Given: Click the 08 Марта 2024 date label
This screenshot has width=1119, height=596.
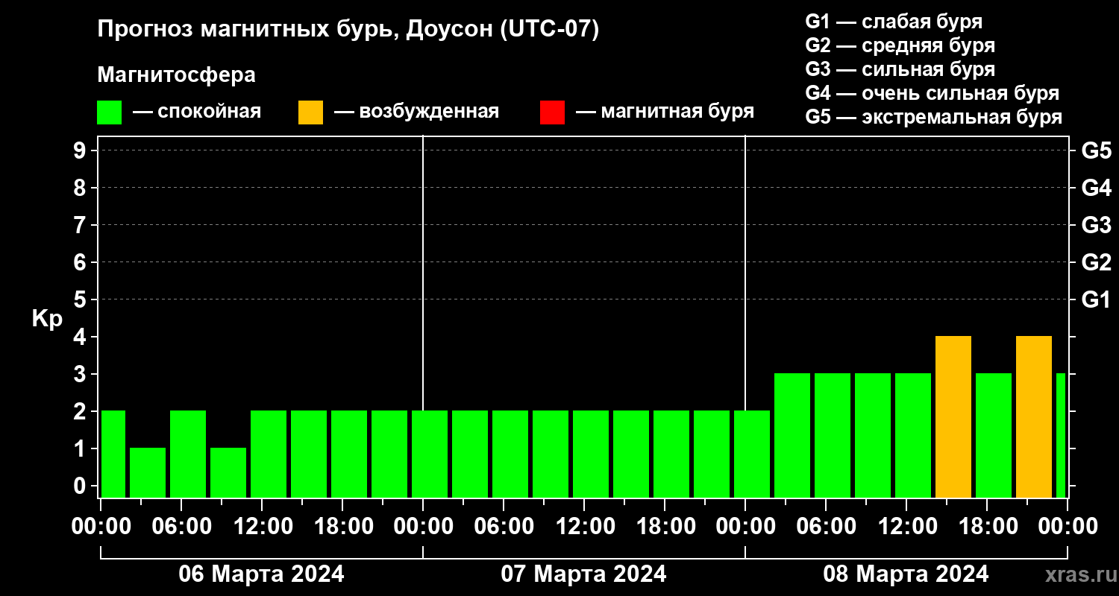Looking at the screenshot, I should (906, 574).
